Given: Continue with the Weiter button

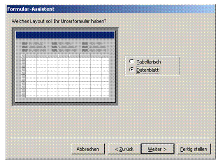Looking at the screenshot, I should 158,149.
